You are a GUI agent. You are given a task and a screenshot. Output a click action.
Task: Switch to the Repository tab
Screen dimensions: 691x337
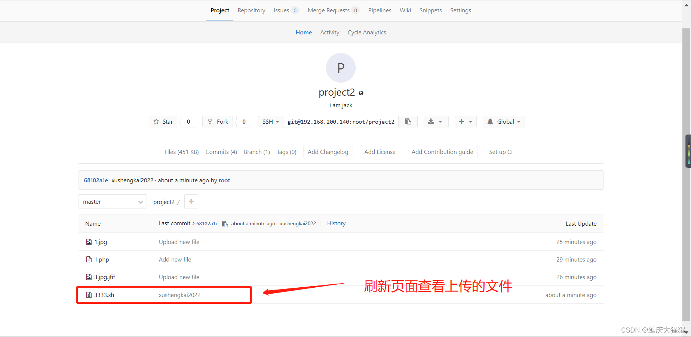tap(251, 10)
